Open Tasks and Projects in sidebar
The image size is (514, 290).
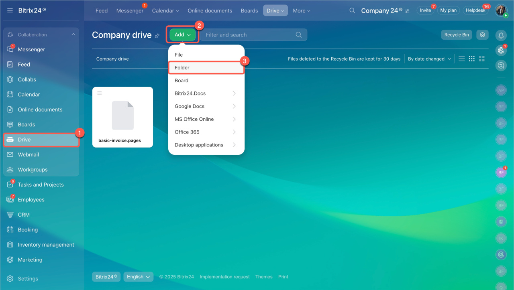click(41, 185)
